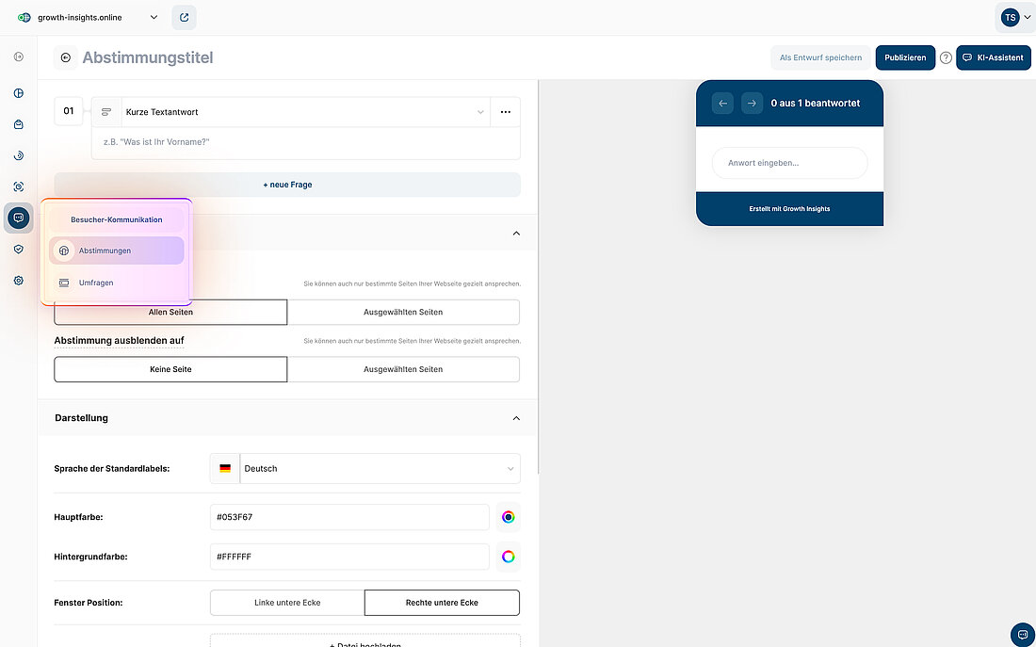This screenshot has width=1036, height=647.
Task: Click the 'Anwort eingeben...' preview input field
Action: (789, 163)
